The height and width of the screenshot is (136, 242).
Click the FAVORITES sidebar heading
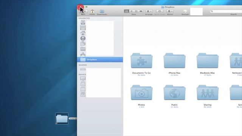(x=84, y=18)
